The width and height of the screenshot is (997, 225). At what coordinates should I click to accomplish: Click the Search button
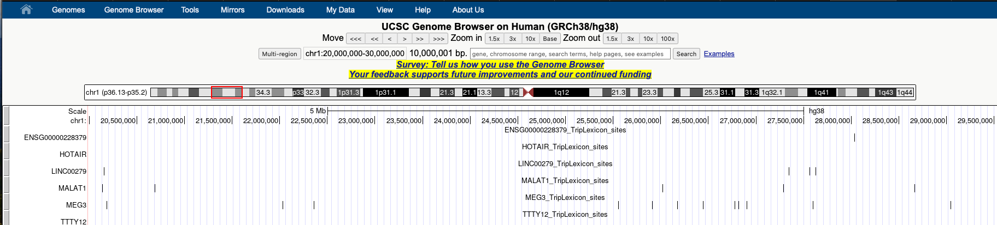[x=686, y=54]
